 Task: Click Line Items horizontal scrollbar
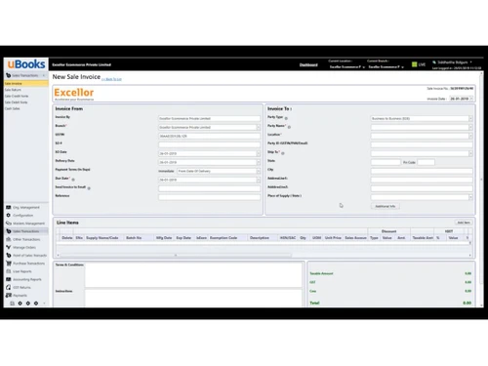176,255
